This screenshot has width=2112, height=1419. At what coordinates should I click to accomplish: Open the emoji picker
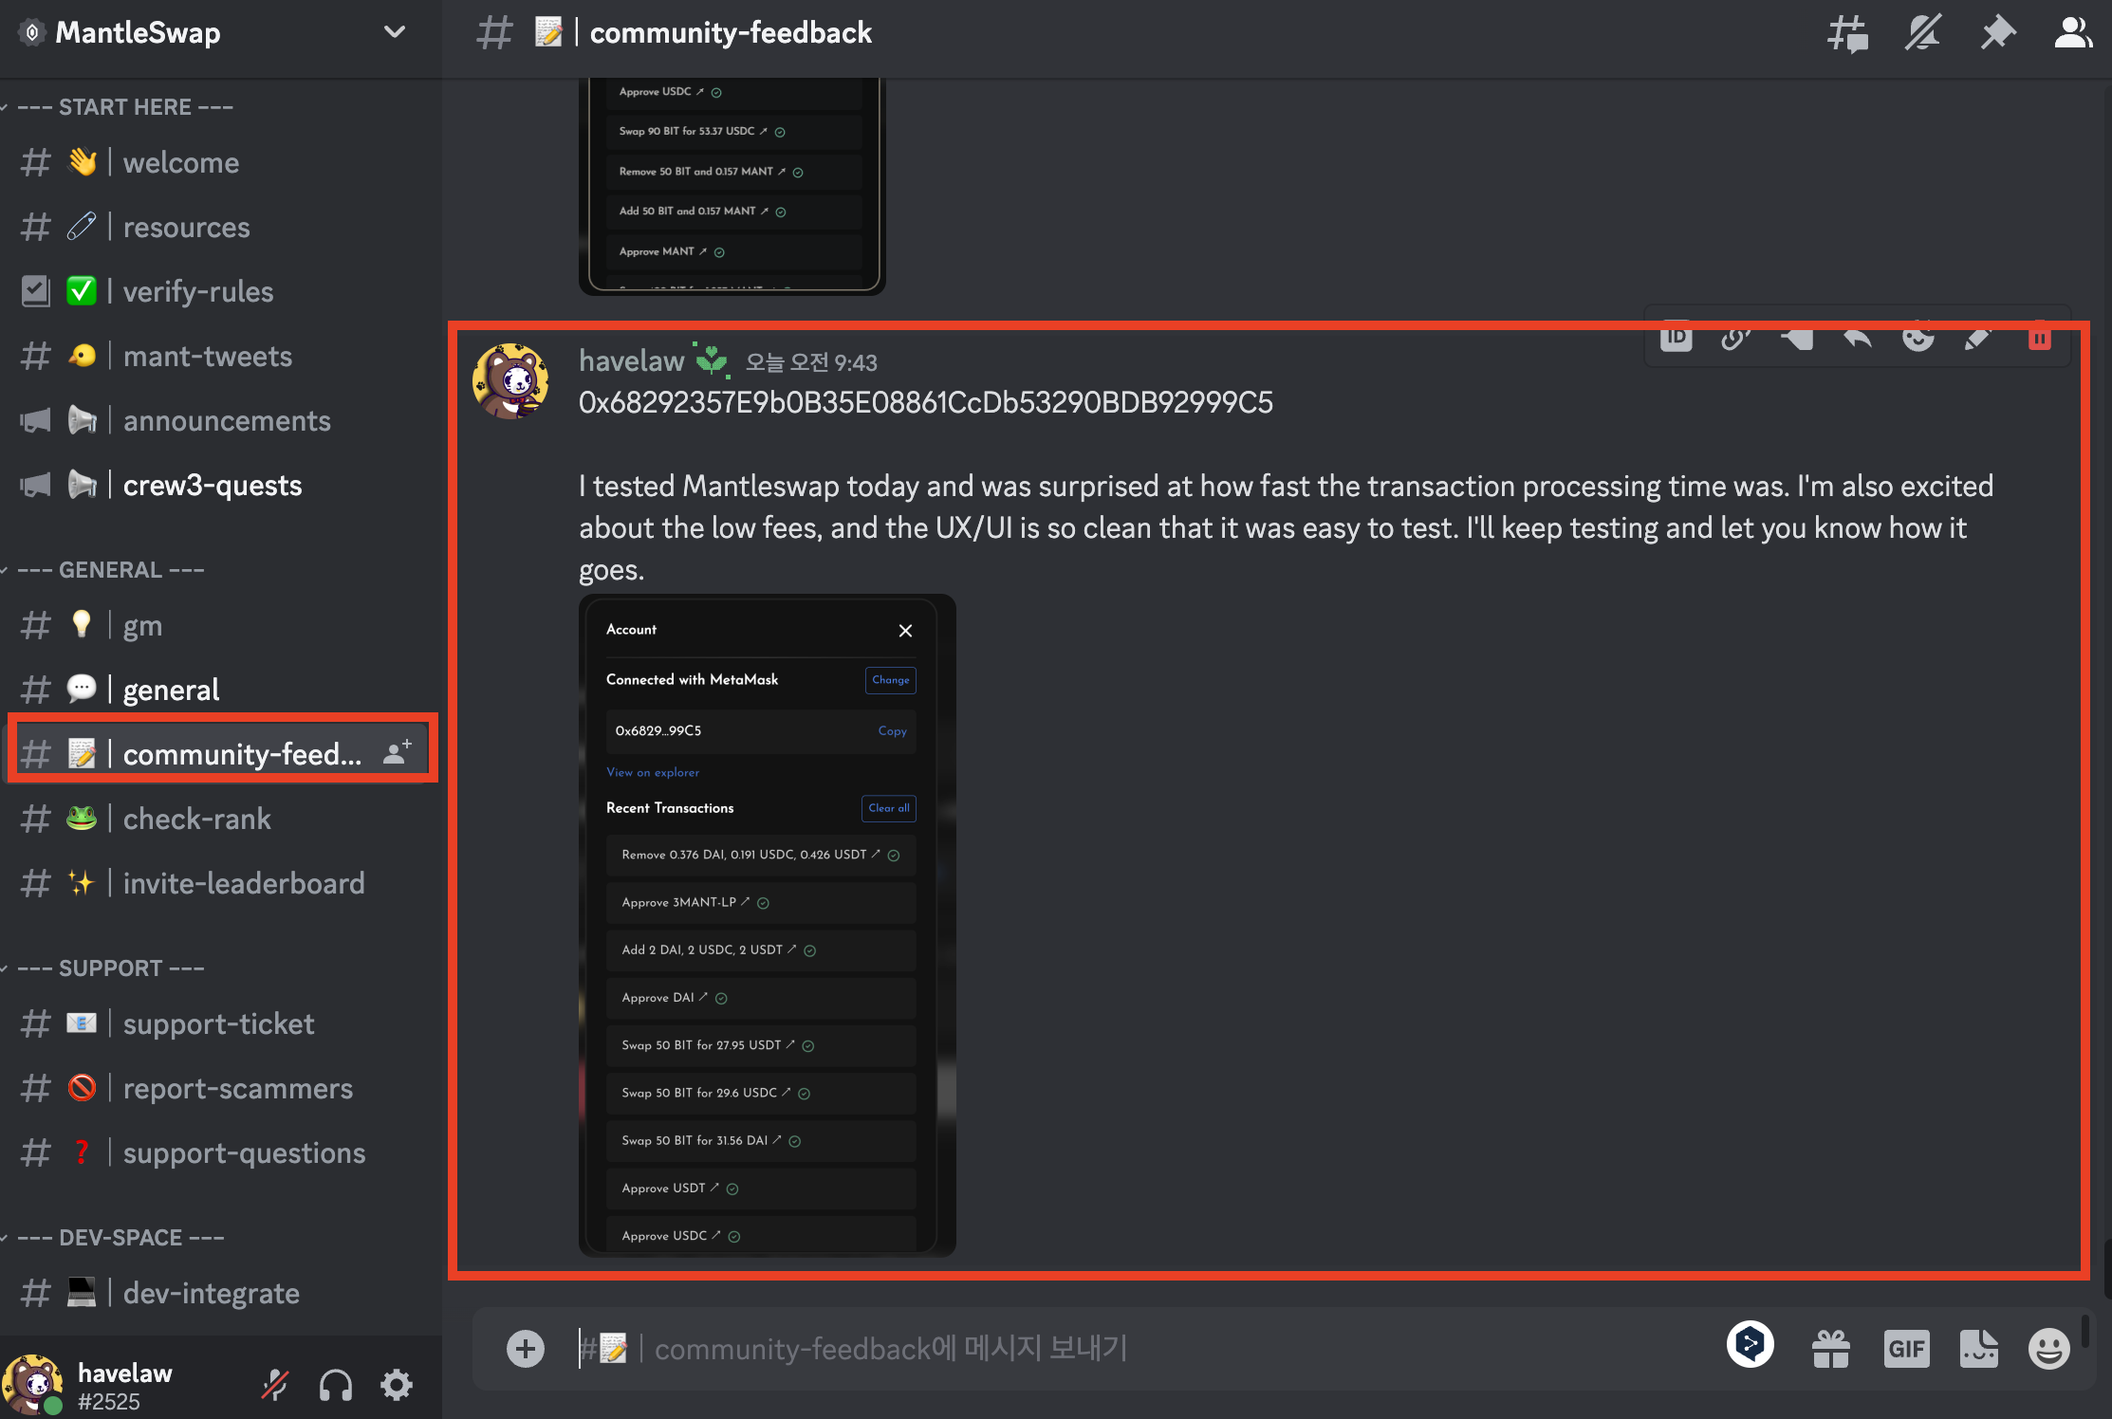point(2048,1348)
